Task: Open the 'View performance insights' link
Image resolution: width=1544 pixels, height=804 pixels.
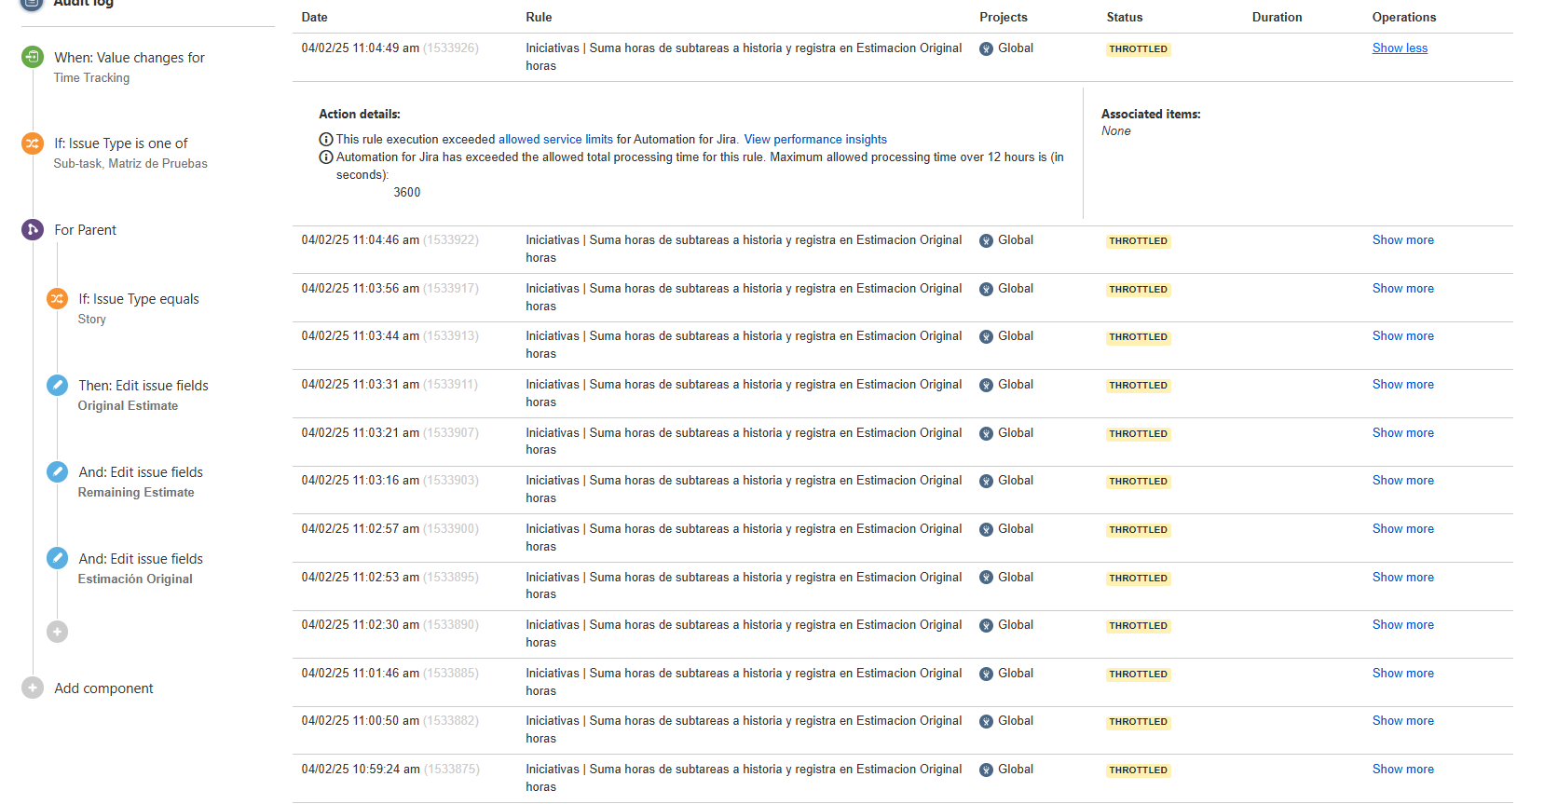Action: (x=815, y=140)
